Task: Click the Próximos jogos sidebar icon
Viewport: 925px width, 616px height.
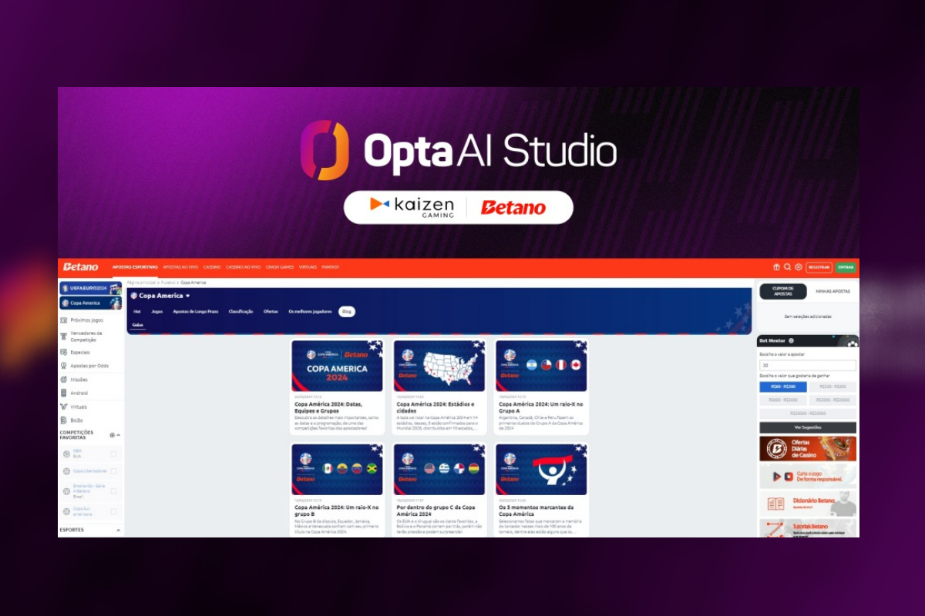Action: [x=63, y=320]
